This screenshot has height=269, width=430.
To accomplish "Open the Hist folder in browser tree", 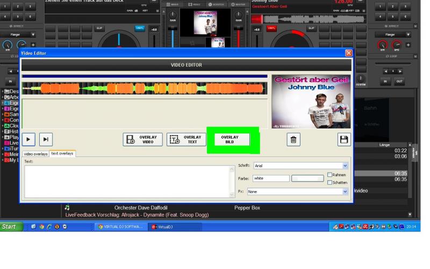I will tap(11, 131).
